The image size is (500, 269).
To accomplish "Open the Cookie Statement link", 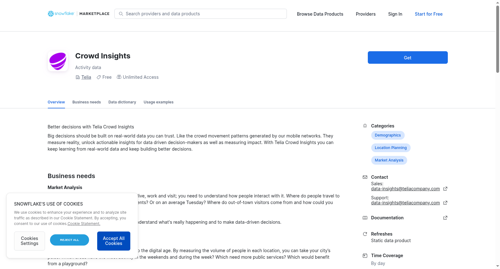I will [x=84, y=224].
